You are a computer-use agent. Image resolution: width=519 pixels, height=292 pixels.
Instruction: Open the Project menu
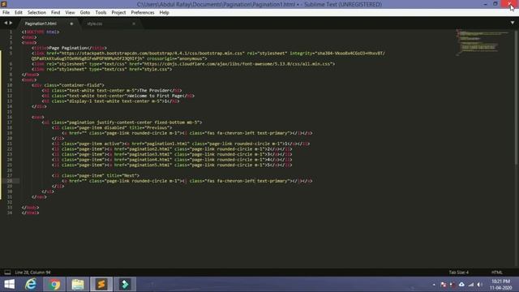point(118,13)
